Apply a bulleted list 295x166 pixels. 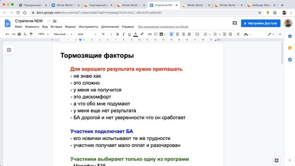click(x=215, y=34)
